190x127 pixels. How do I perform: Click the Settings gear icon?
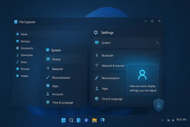pos(96,32)
